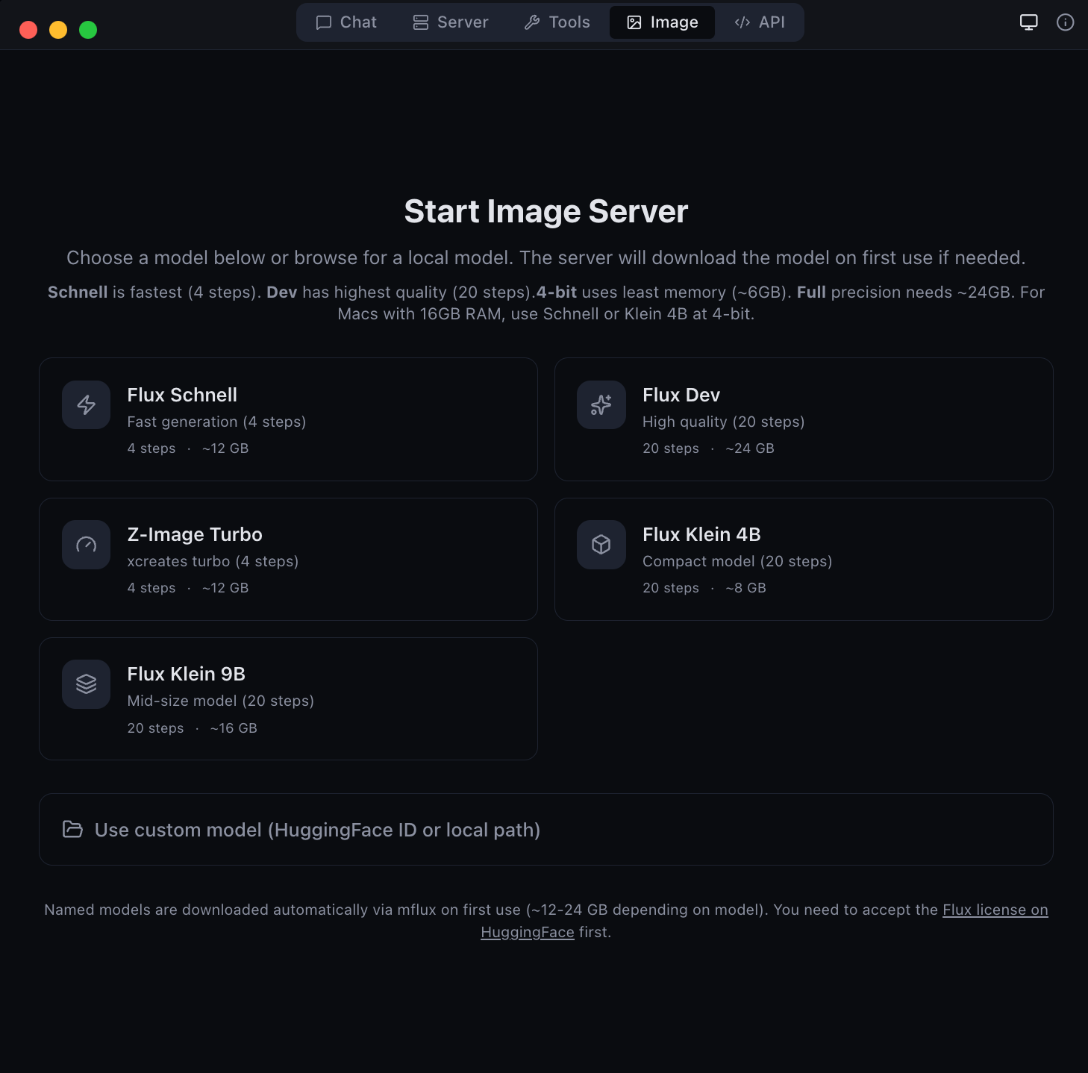Use custom model with HuggingFace ID
Viewport: 1088px width, 1073px height.
pyautogui.click(x=544, y=829)
